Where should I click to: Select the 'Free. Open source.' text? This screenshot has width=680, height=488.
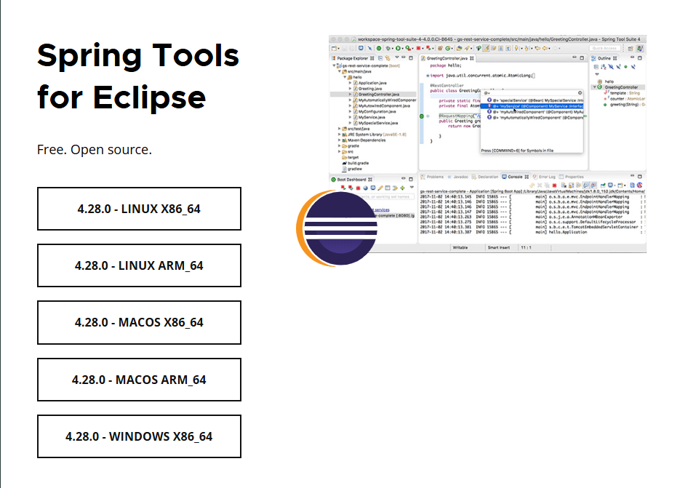point(95,150)
